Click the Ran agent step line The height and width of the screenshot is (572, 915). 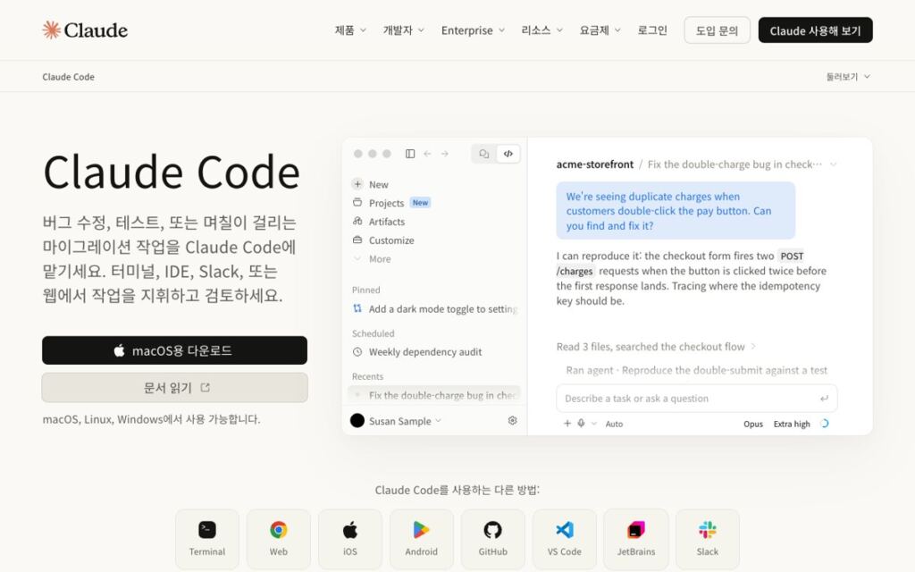pos(696,370)
